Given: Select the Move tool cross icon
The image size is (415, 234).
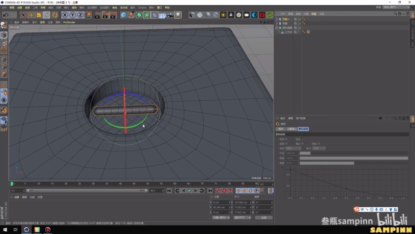Looking at the screenshot, I should [31, 15].
